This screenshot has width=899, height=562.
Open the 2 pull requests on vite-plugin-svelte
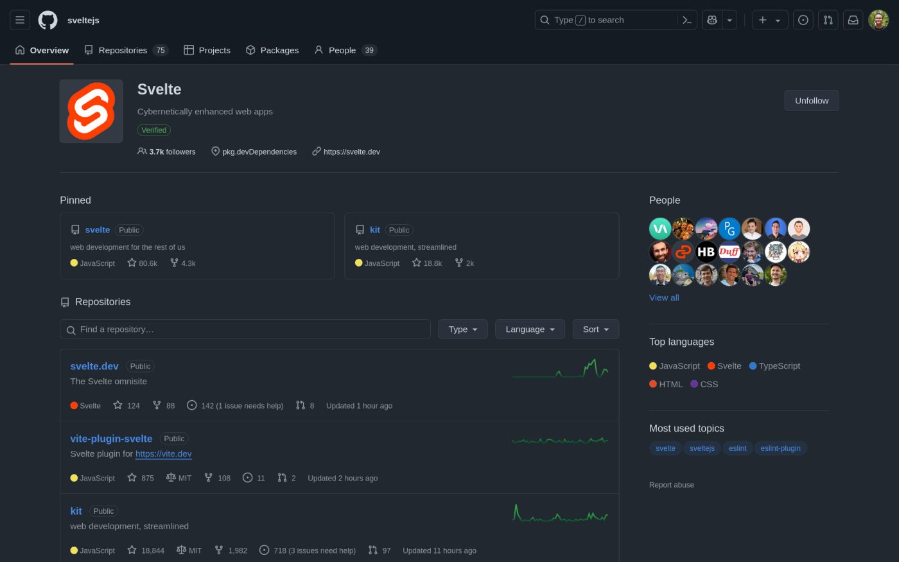tap(286, 478)
